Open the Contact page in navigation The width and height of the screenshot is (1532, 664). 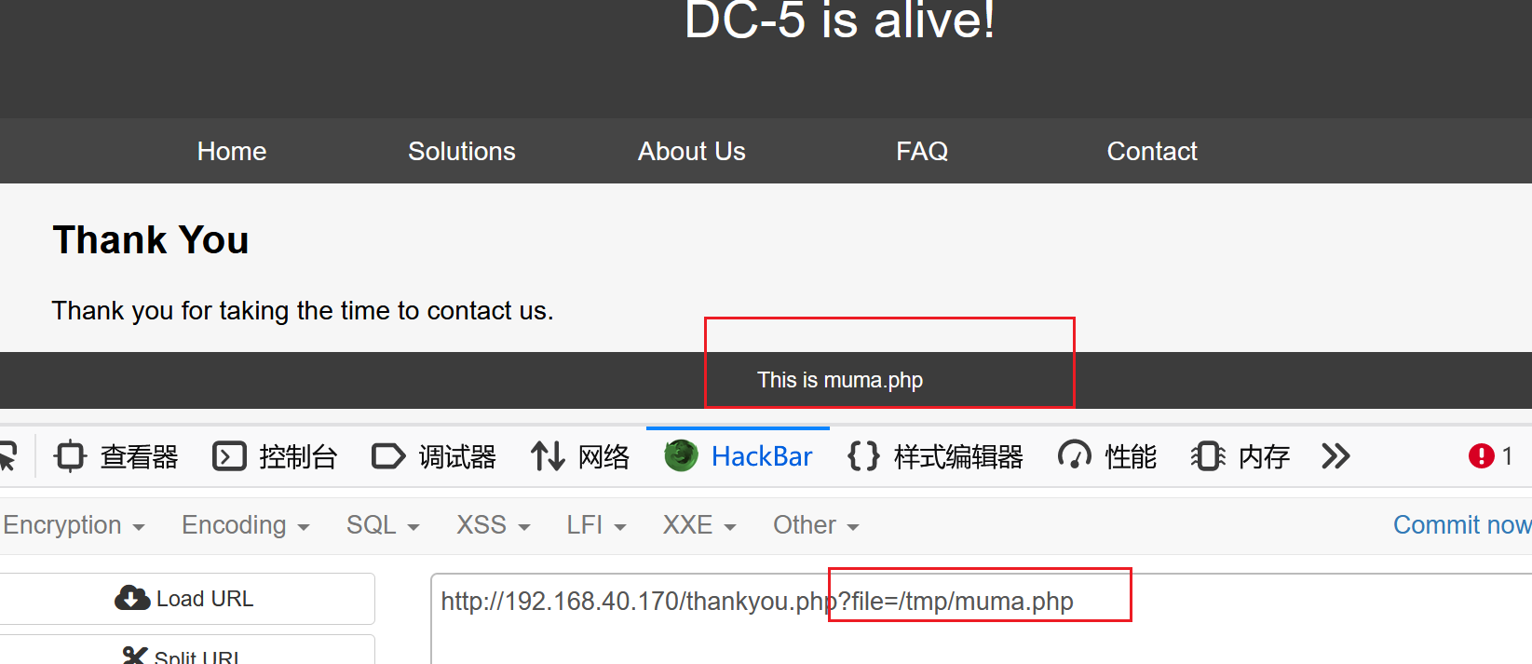pyautogui.click(x=1152, y=151)
